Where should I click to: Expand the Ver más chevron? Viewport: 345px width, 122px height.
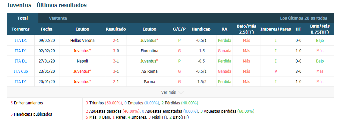tap(181, 92)
